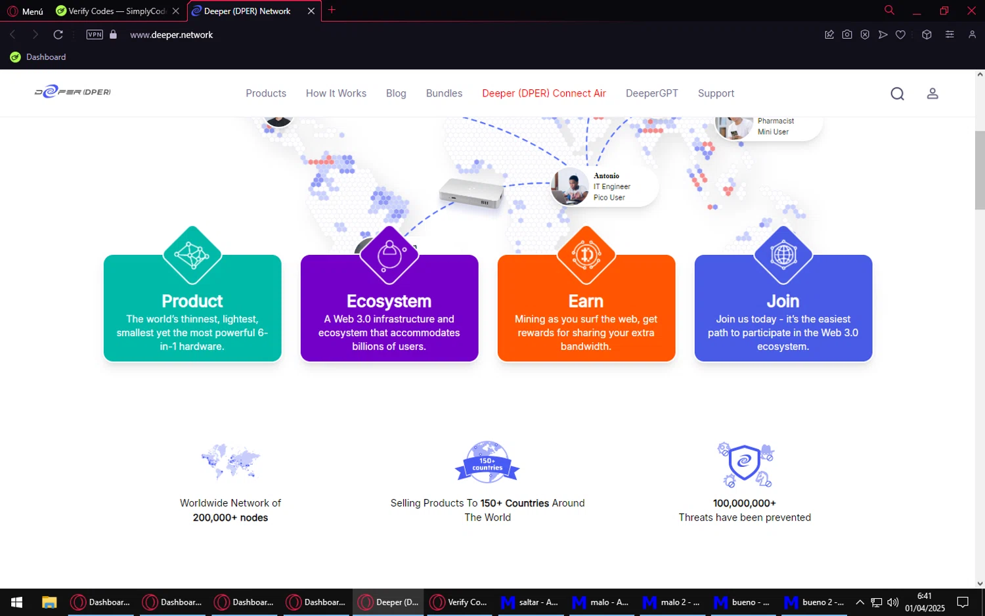Open the volume speaker tray icon
Viewport: 985px width, 616px height.
pyautogui.click(x=892, y=602)
